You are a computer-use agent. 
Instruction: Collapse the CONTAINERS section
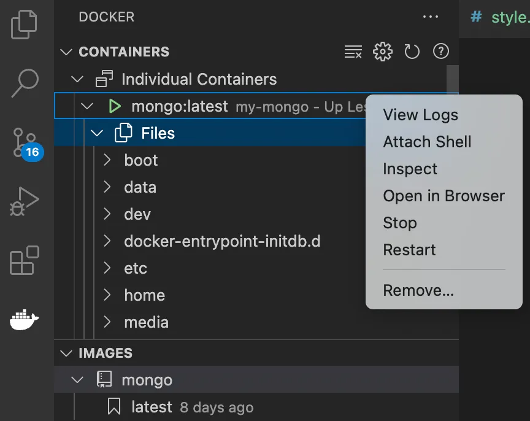pos(66,52)
